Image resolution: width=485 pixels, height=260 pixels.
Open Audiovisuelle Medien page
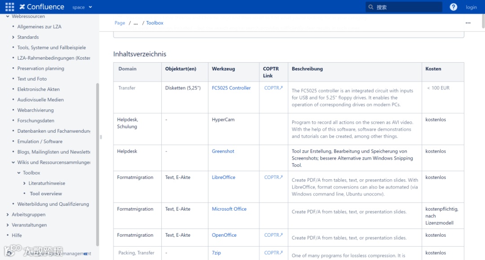coord(40,100)
